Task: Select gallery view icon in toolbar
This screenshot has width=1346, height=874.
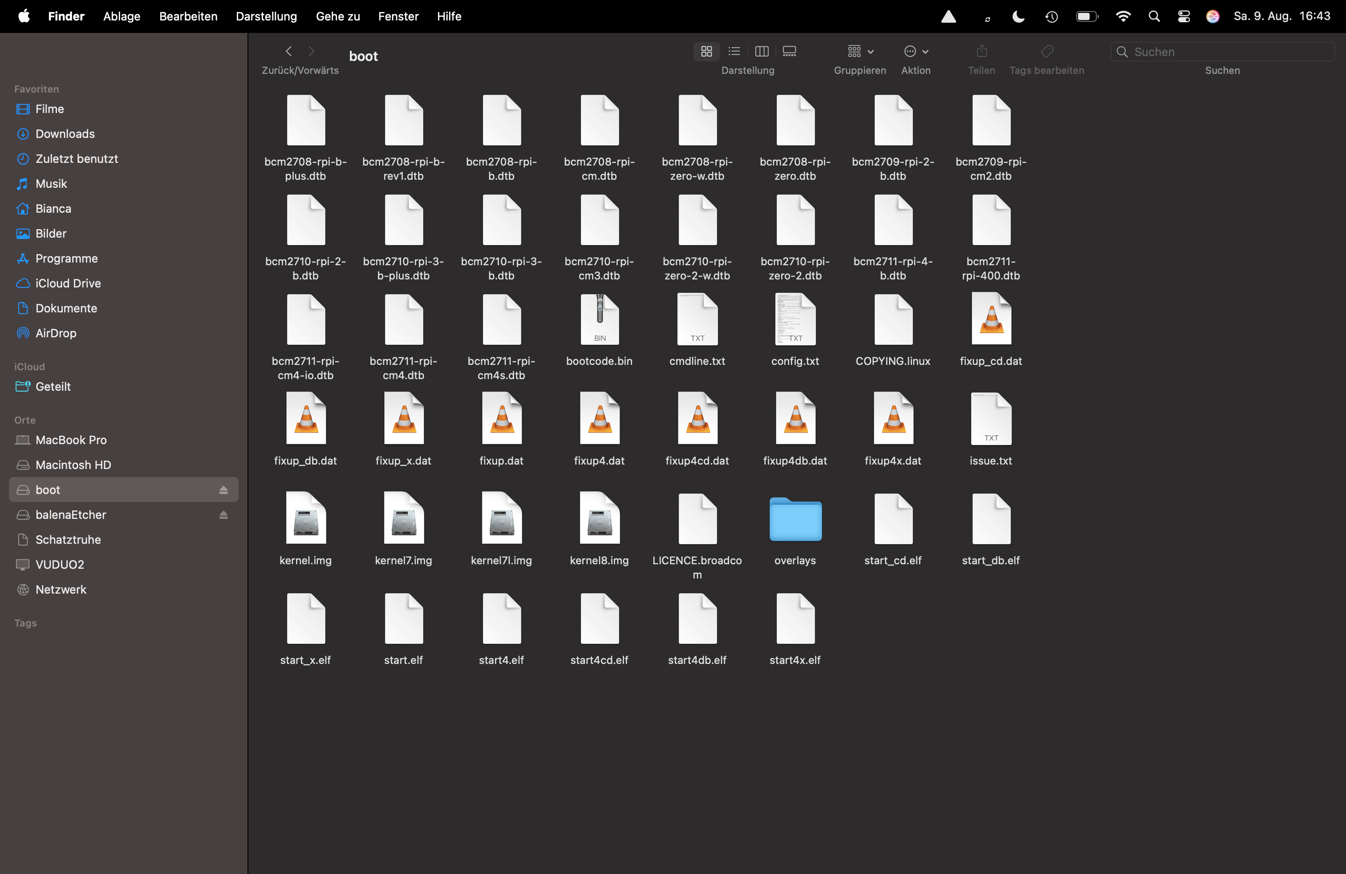Action: click(789, 52)
